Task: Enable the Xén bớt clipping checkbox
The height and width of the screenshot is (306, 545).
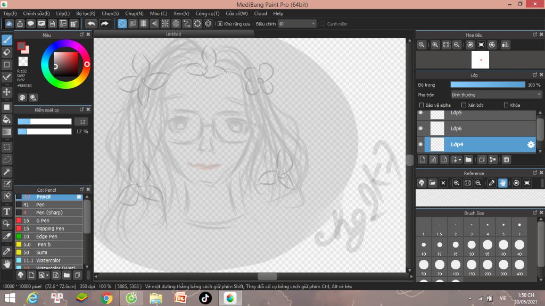Action: [x=464, y=105]
